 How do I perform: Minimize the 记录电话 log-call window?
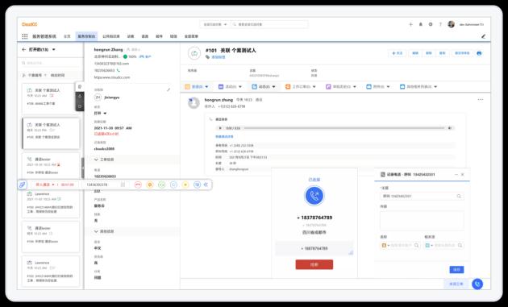pyautogui.click(x=456, y=174)
